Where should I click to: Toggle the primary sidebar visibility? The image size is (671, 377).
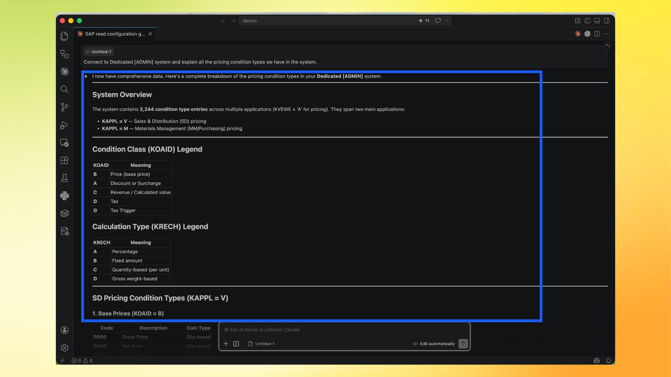tap(587, 21)
